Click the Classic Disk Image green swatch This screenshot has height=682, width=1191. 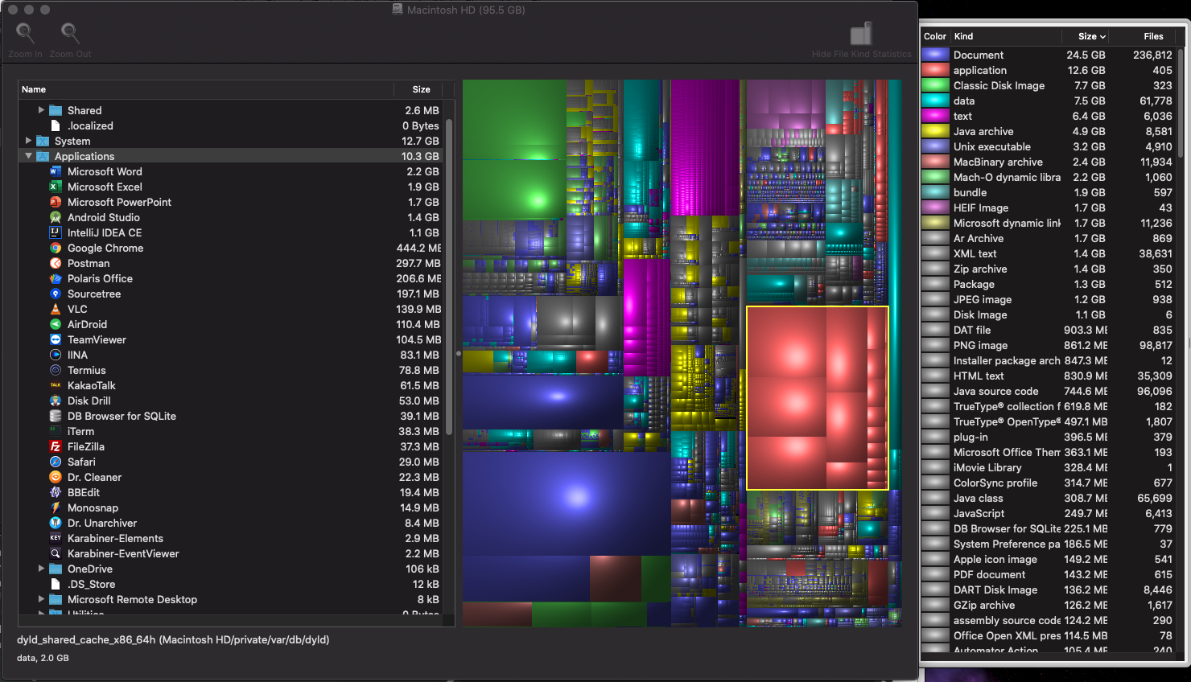pos(935,85)
